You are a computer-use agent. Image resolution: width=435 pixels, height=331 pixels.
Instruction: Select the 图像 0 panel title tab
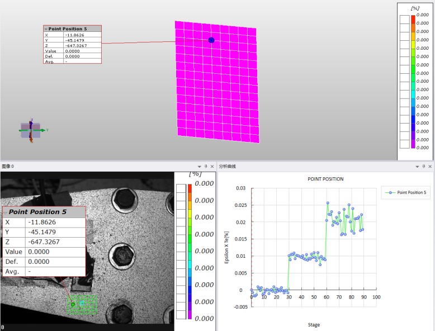point(8,166)
